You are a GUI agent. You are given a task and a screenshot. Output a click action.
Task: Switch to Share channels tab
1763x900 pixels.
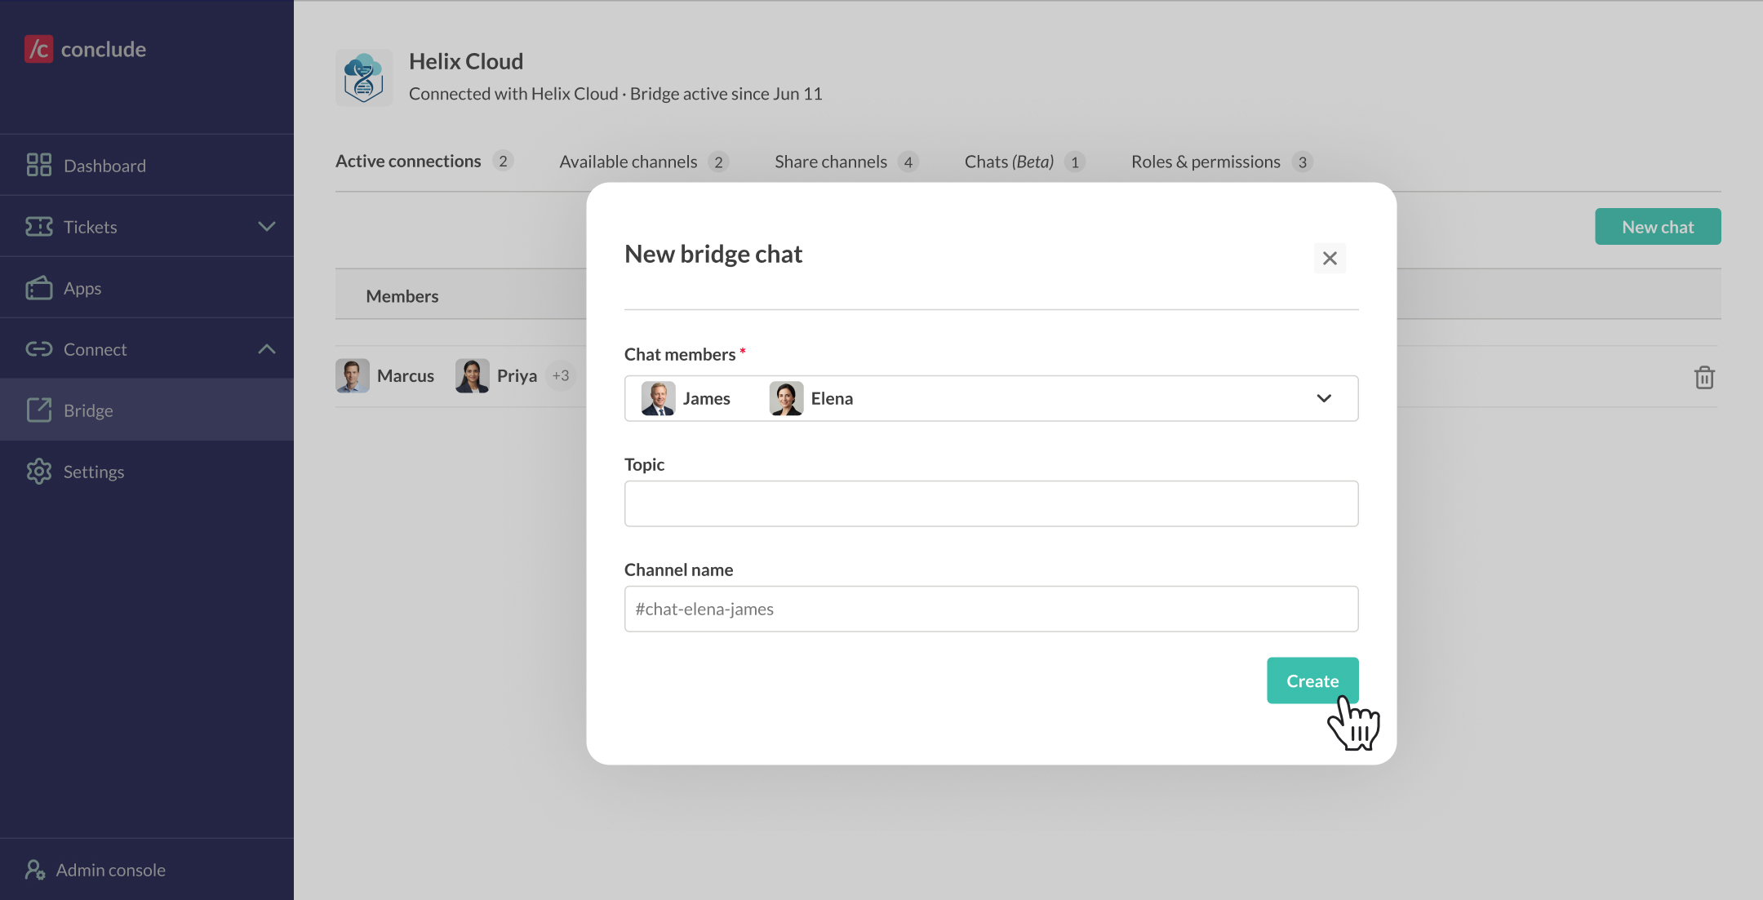click(x=846, y=162)
